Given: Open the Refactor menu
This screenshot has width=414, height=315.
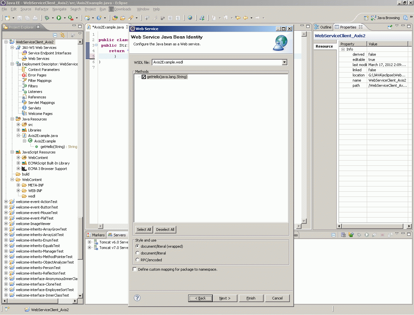Looking at the screenshot, I should coord(42,9).
